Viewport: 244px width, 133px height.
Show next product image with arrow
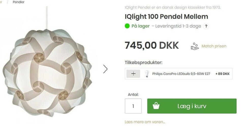tap(105, 69)
